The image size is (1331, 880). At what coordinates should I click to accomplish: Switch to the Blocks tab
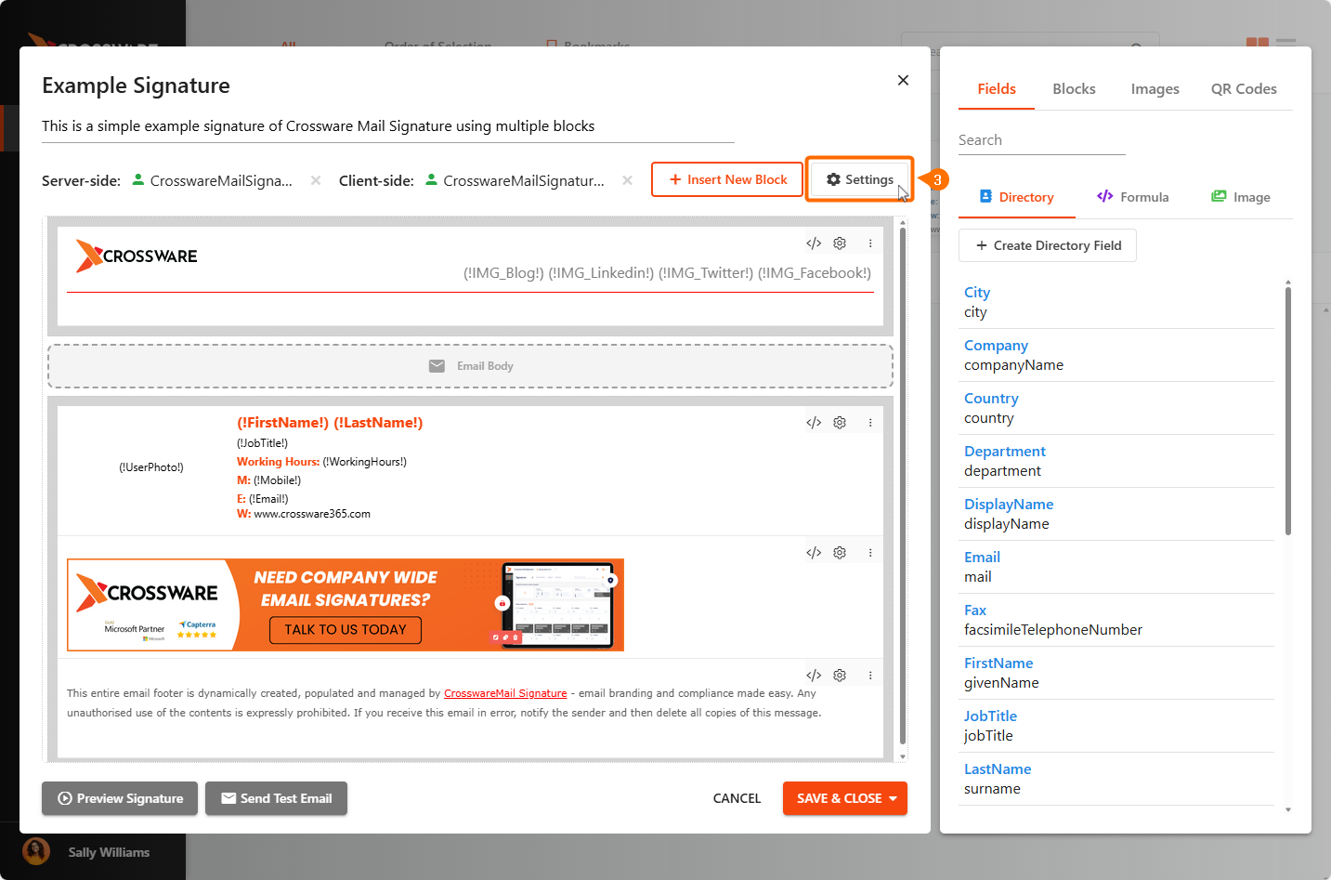tap(1074, 89)
